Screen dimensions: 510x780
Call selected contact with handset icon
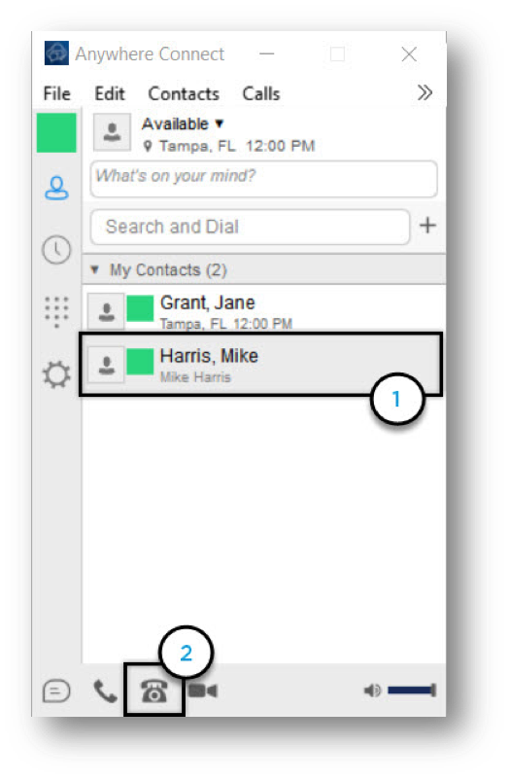pyautogui.click(x=105, y=691)
